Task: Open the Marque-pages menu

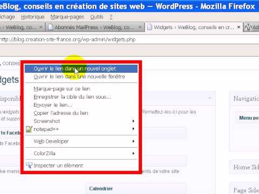Action: point(67,17)
